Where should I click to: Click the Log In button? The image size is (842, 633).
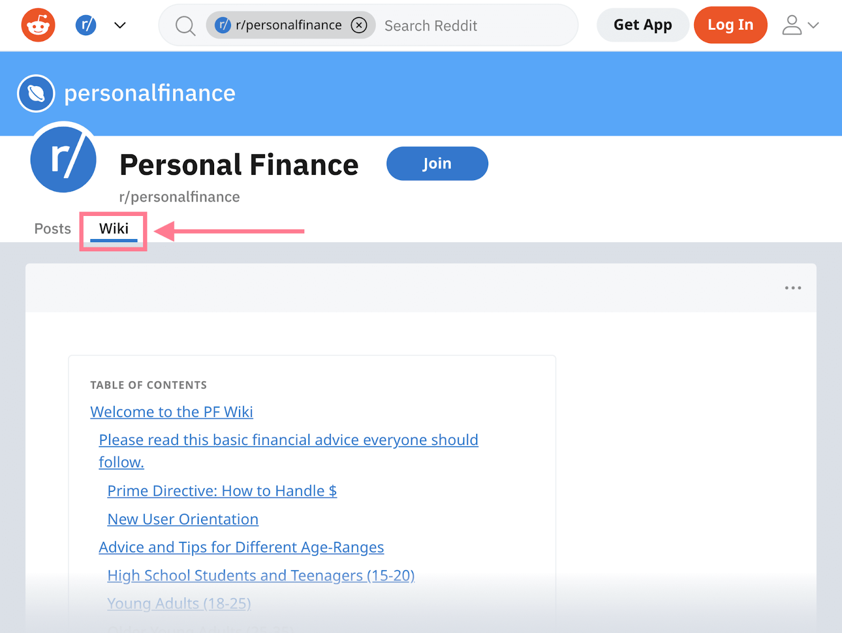(x=730, y=25)
